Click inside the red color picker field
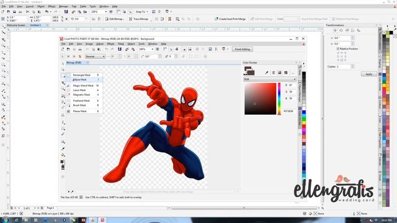Viewport: 397px width, 223px height. click(x=261, y=98)
